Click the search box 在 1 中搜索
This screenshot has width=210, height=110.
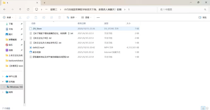coord(181,9)
